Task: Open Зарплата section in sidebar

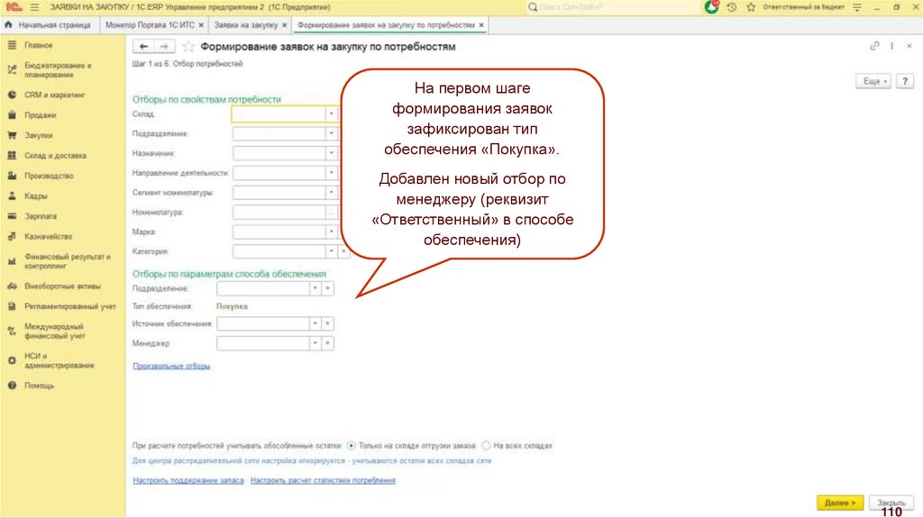Action: [40, 216]
